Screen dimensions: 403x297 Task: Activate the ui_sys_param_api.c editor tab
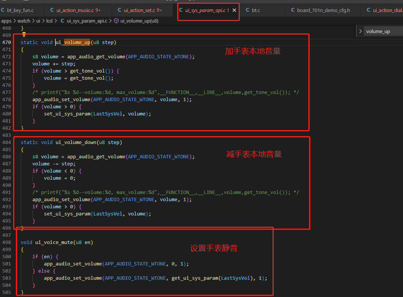[207, 10]
